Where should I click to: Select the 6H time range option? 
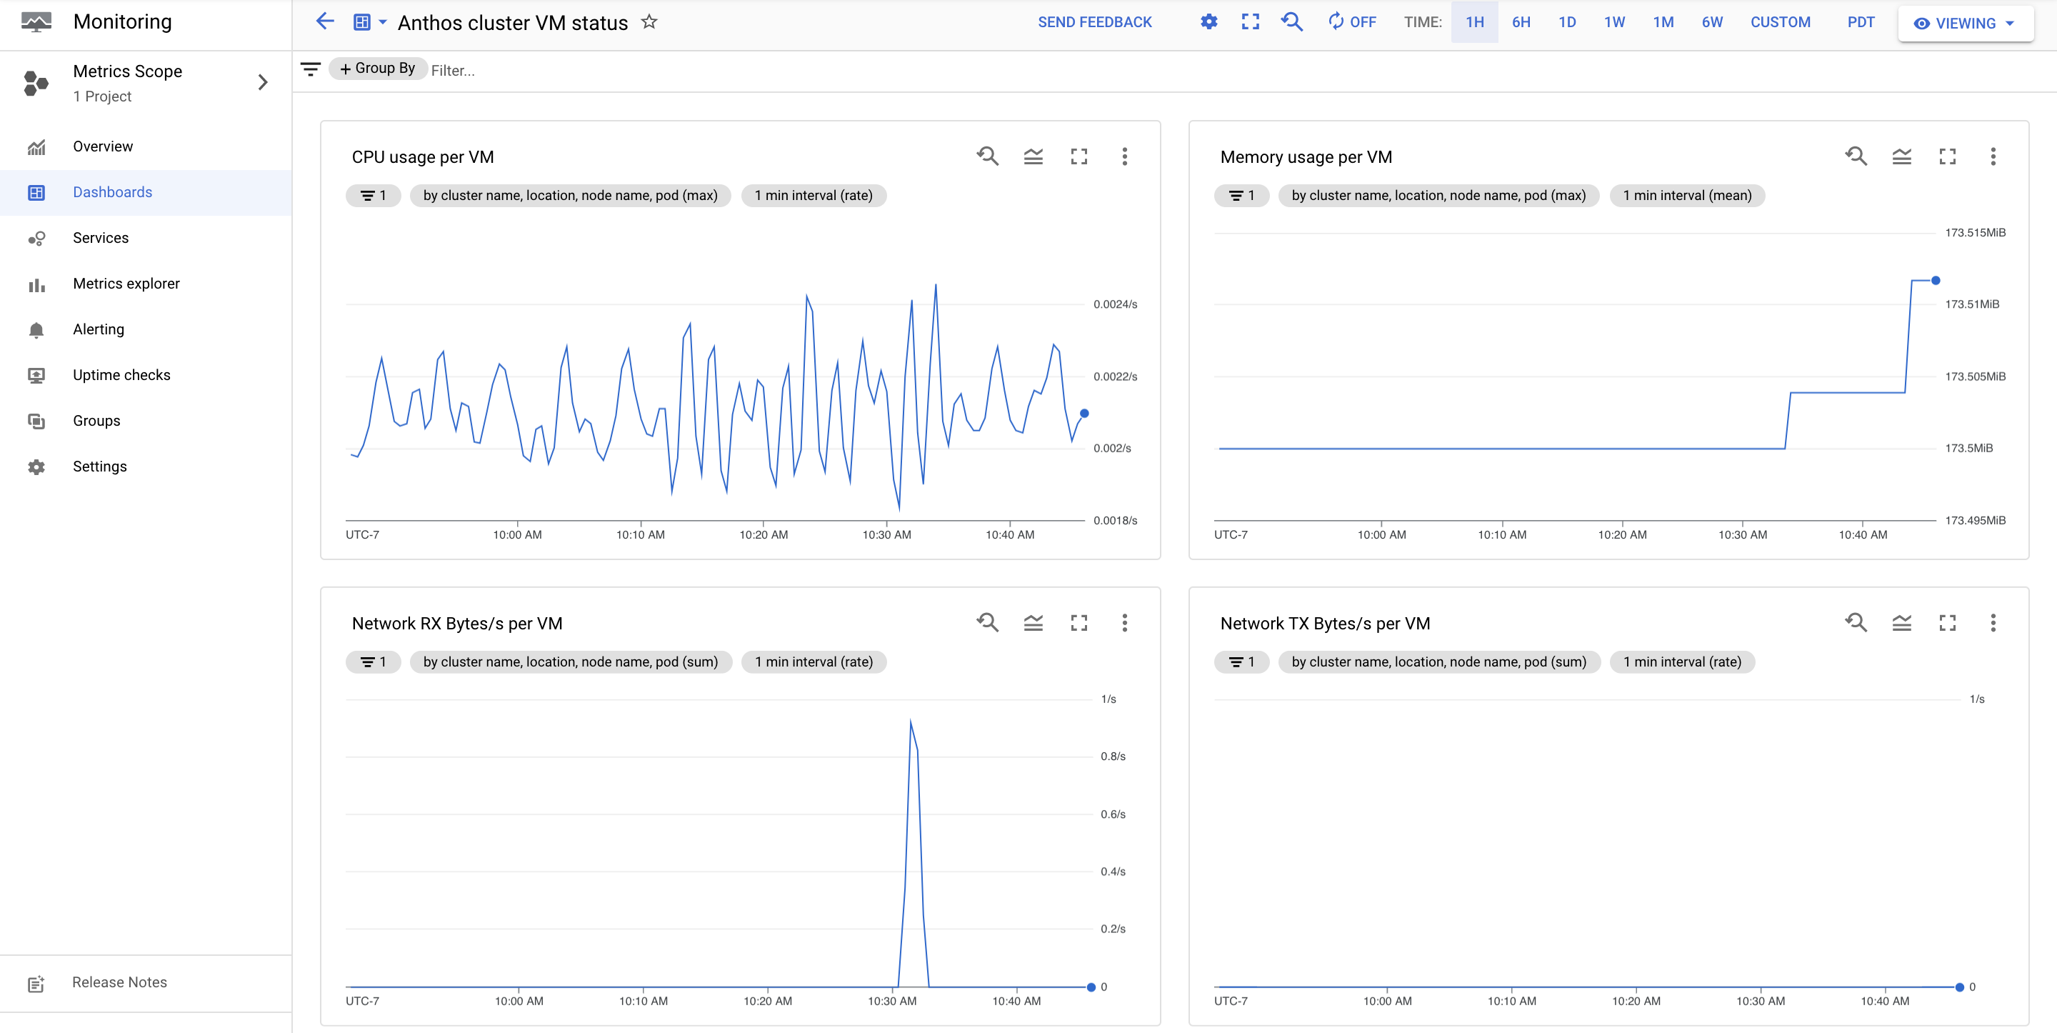click(1521, 21)
